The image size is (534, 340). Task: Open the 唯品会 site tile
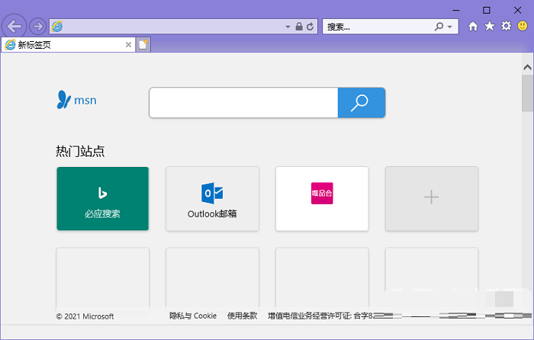pyautogui.click(x=322, y=198)
